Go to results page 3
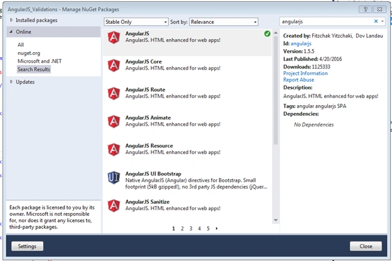The width and height of the screenshot is (392, 261). (191, 228)
